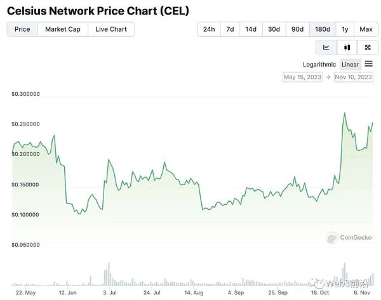Show the 1y time range
Image resolution: width=381 pixels, height=300 pixels.
[x=345, y=29]
